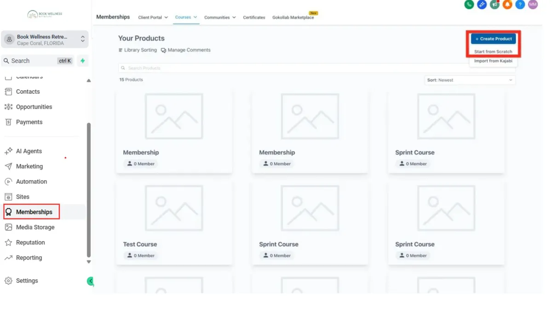This screenshot has width=552, height=316.
Task: Open the MM user avatar
Action: tap(533, 5)
